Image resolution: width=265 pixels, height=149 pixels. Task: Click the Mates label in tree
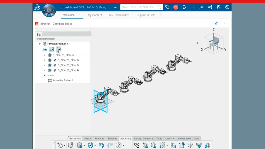point(51,75)
